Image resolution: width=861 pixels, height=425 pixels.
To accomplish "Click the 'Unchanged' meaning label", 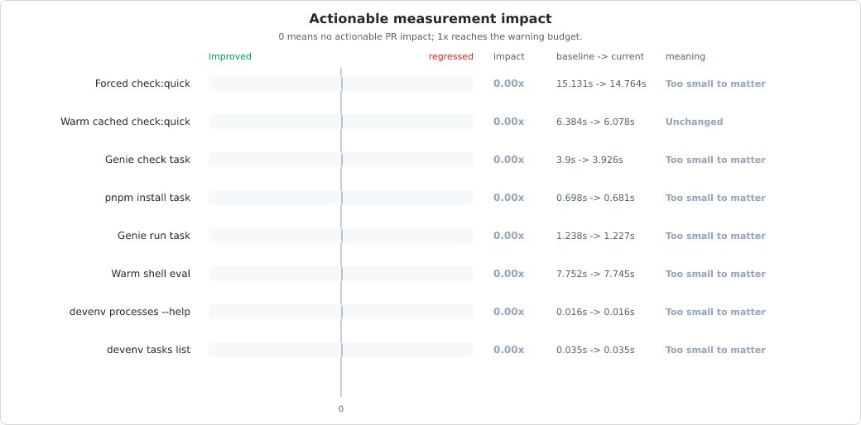I will point(694,122).
